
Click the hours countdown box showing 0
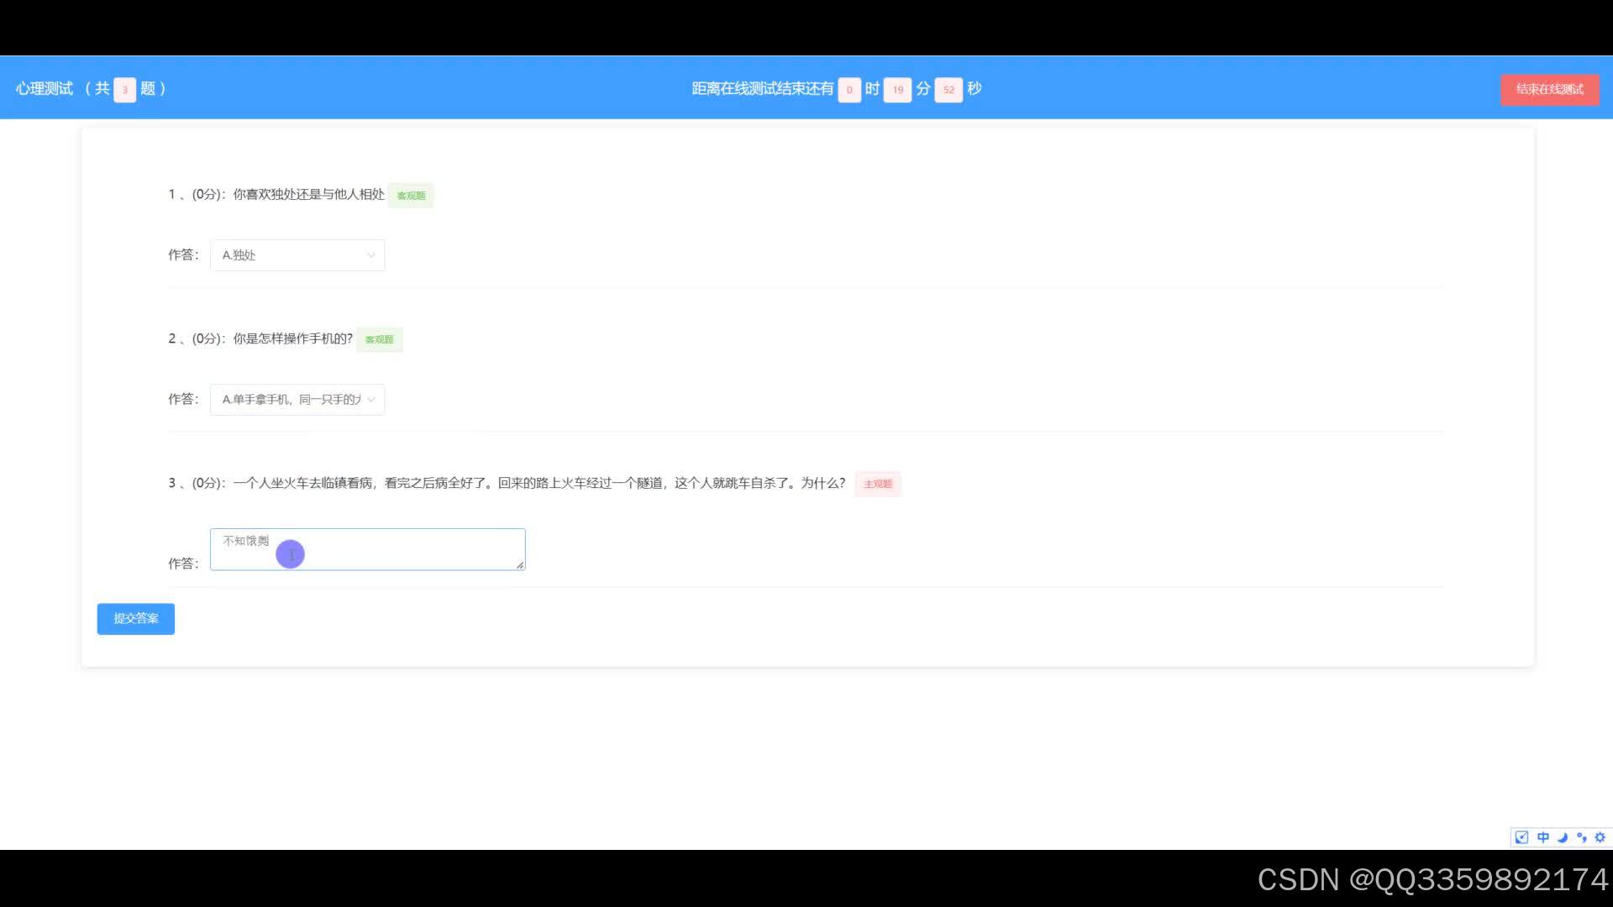tap(849, 90)
